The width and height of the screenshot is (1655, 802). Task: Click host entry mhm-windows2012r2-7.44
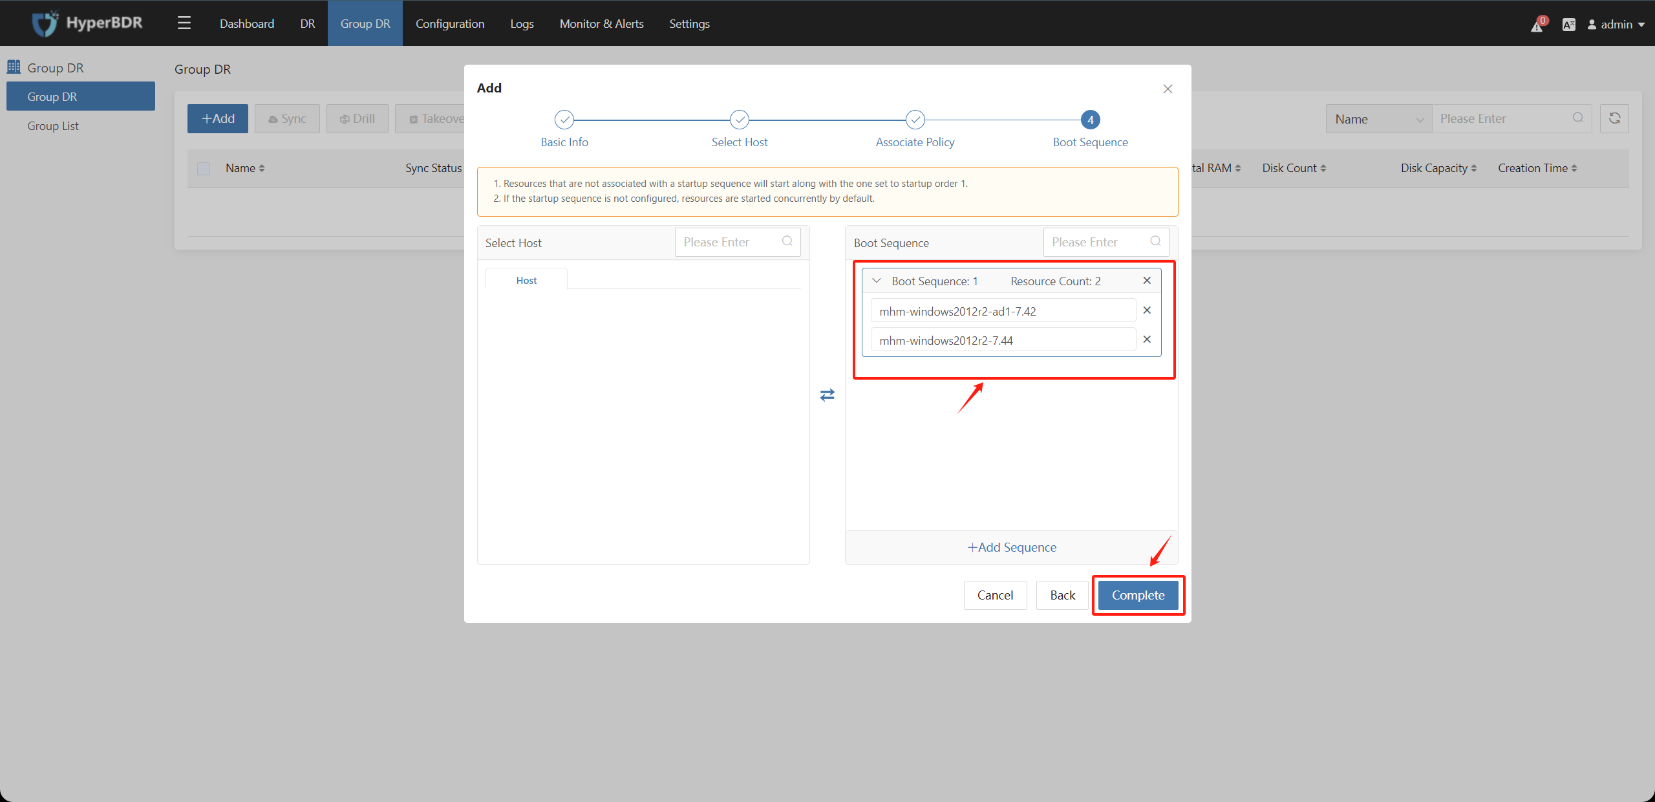(1003, 340)
